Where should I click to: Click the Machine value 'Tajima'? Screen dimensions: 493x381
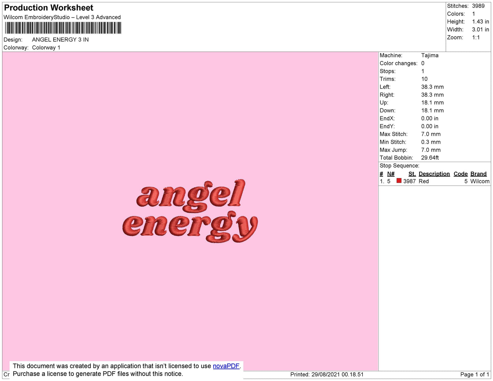430,55
